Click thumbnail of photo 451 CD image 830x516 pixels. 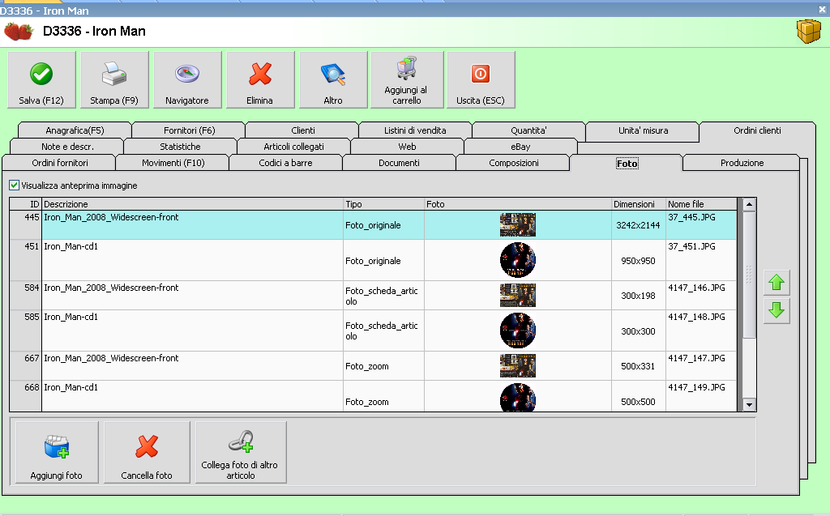[518, 260]
